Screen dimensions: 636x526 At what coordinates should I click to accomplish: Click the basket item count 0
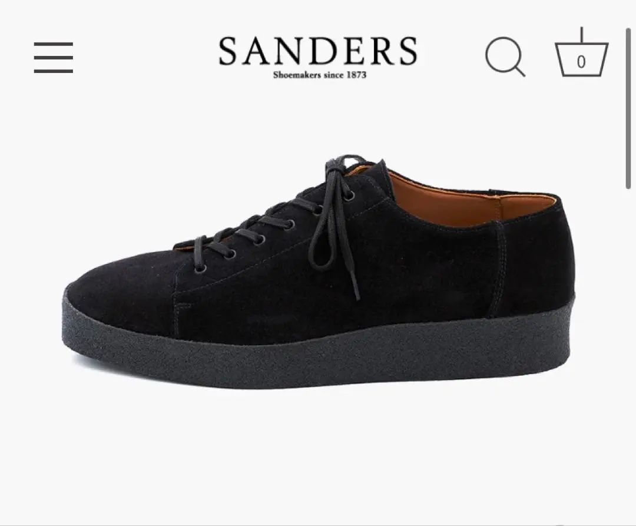581,62
